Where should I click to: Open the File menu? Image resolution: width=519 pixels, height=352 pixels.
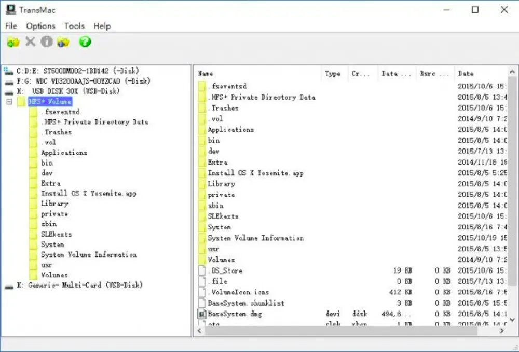[11, 26]
